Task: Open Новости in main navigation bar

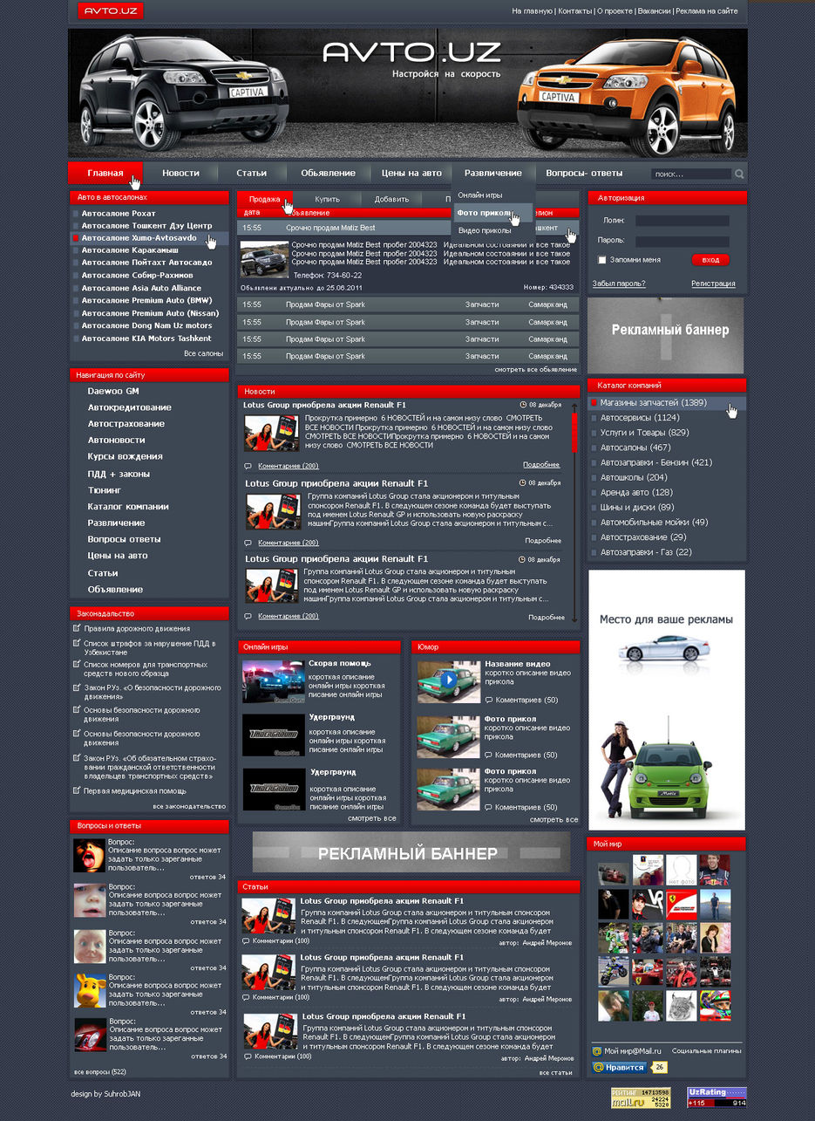Action: (x=180, y=173)
